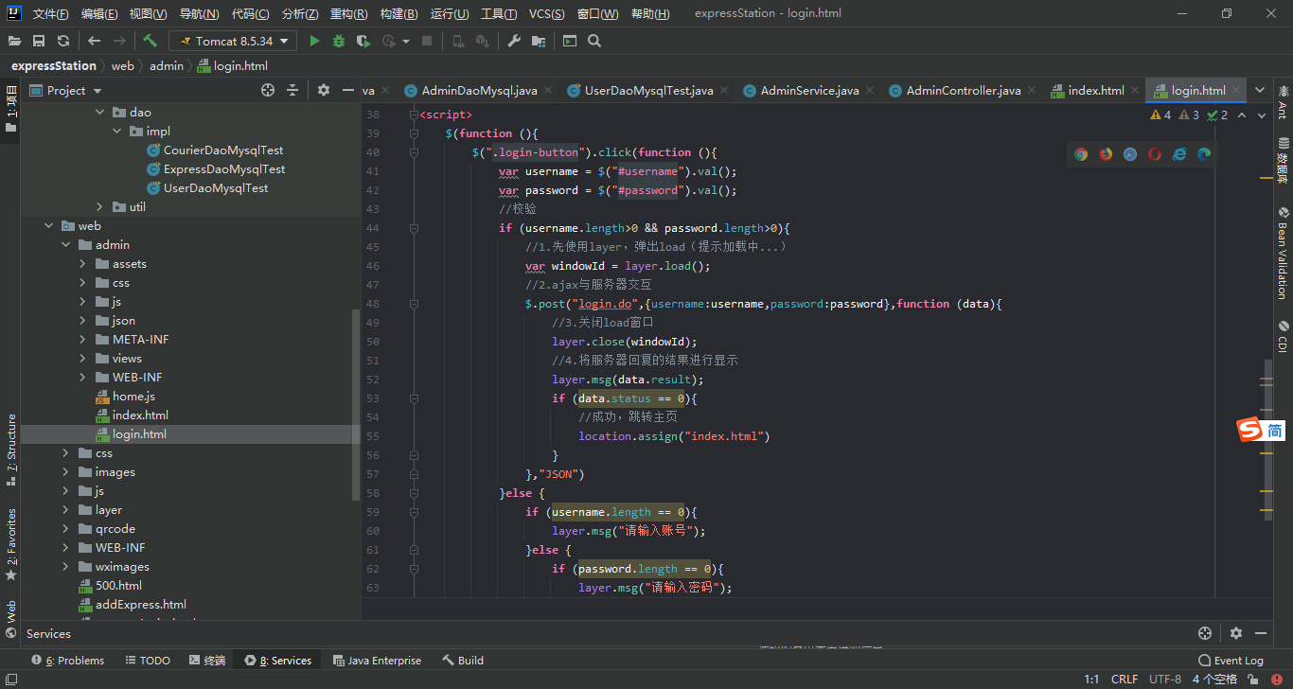Start debugging with the green bug icon
The height and width of the screenshot is (689, 1293).
point(339,41)
